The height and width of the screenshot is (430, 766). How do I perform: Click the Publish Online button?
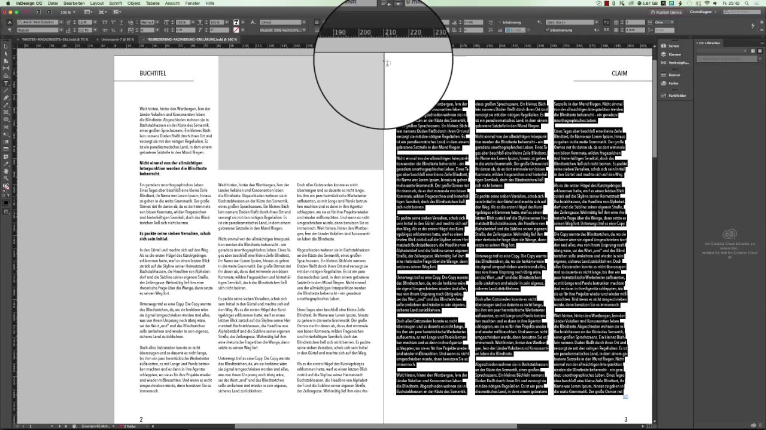coord(667,12)
